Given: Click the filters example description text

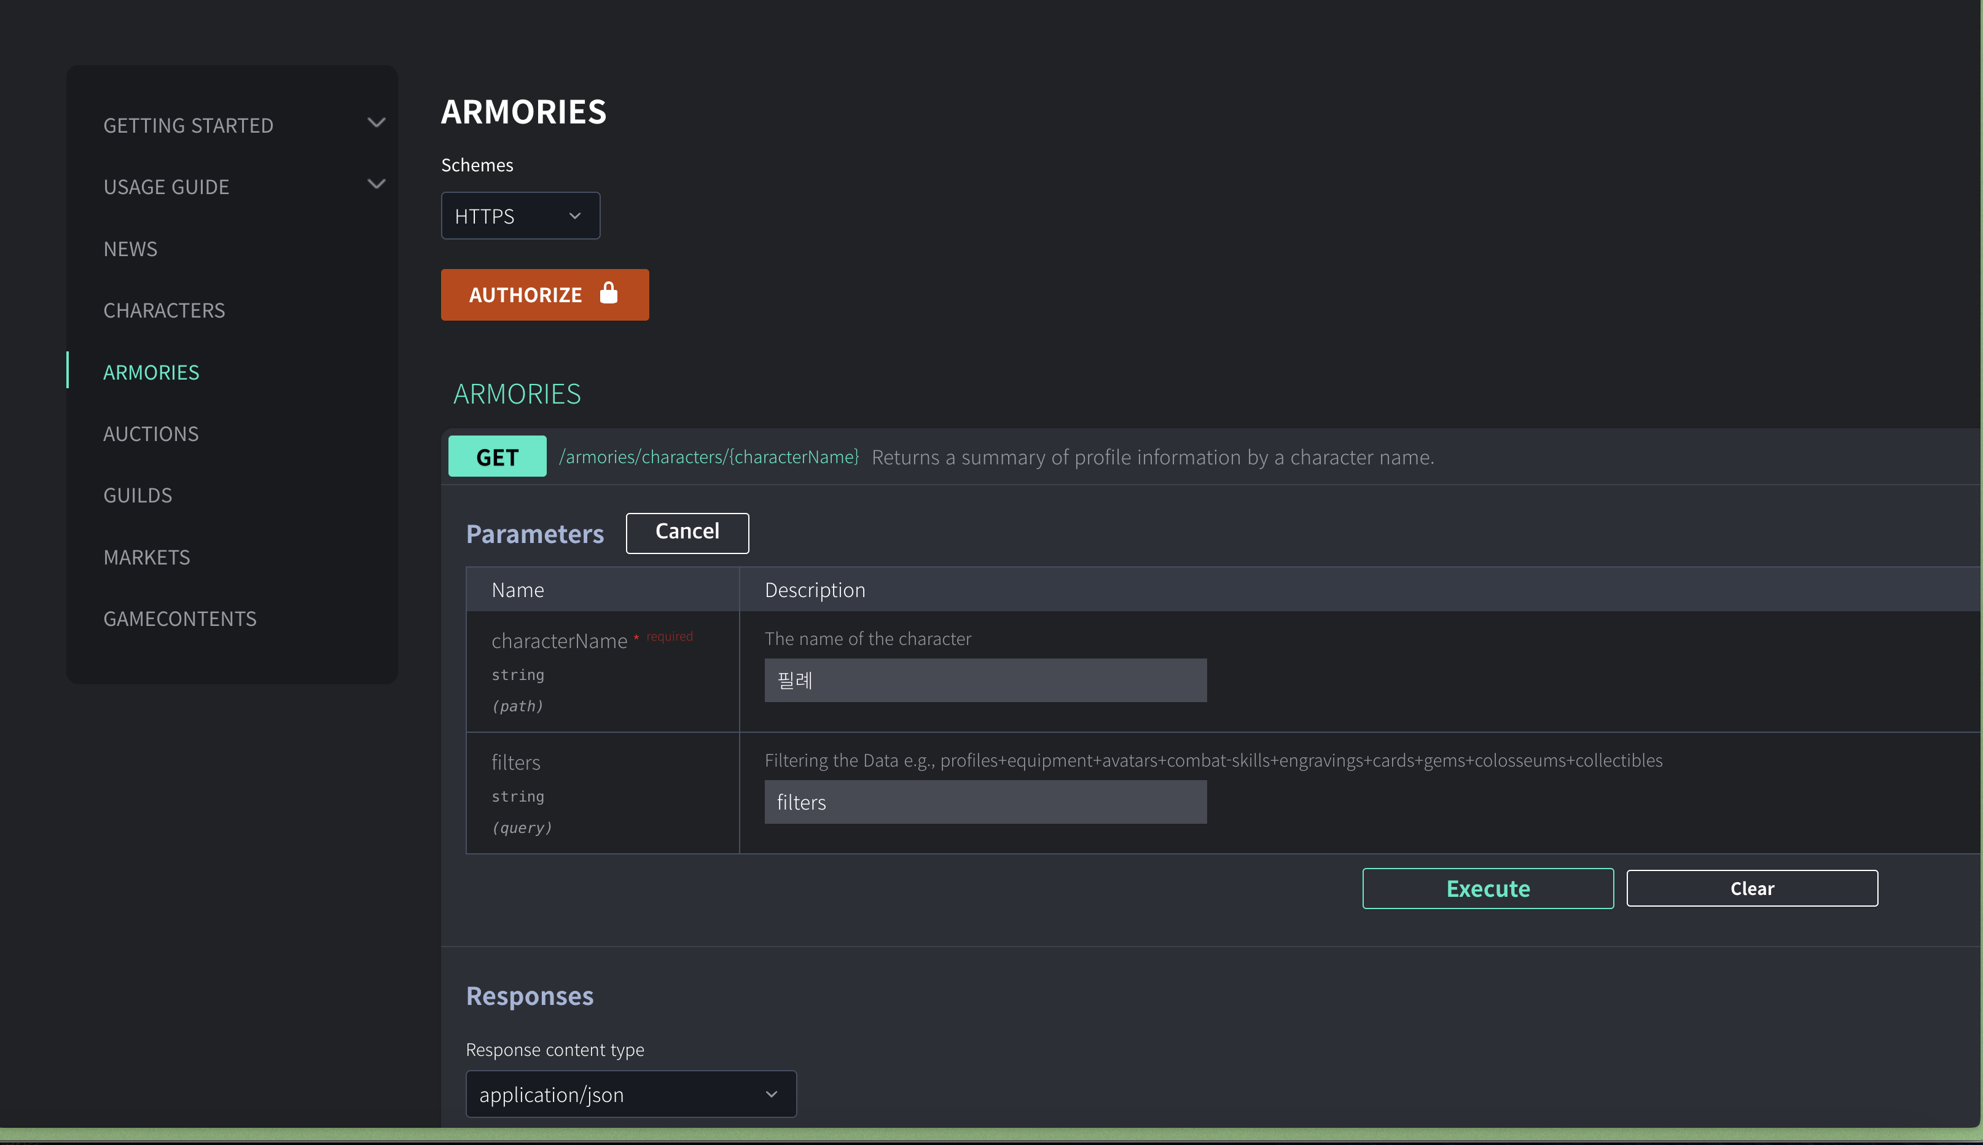Looking at the screenshot, I should tap(1213, 760).
